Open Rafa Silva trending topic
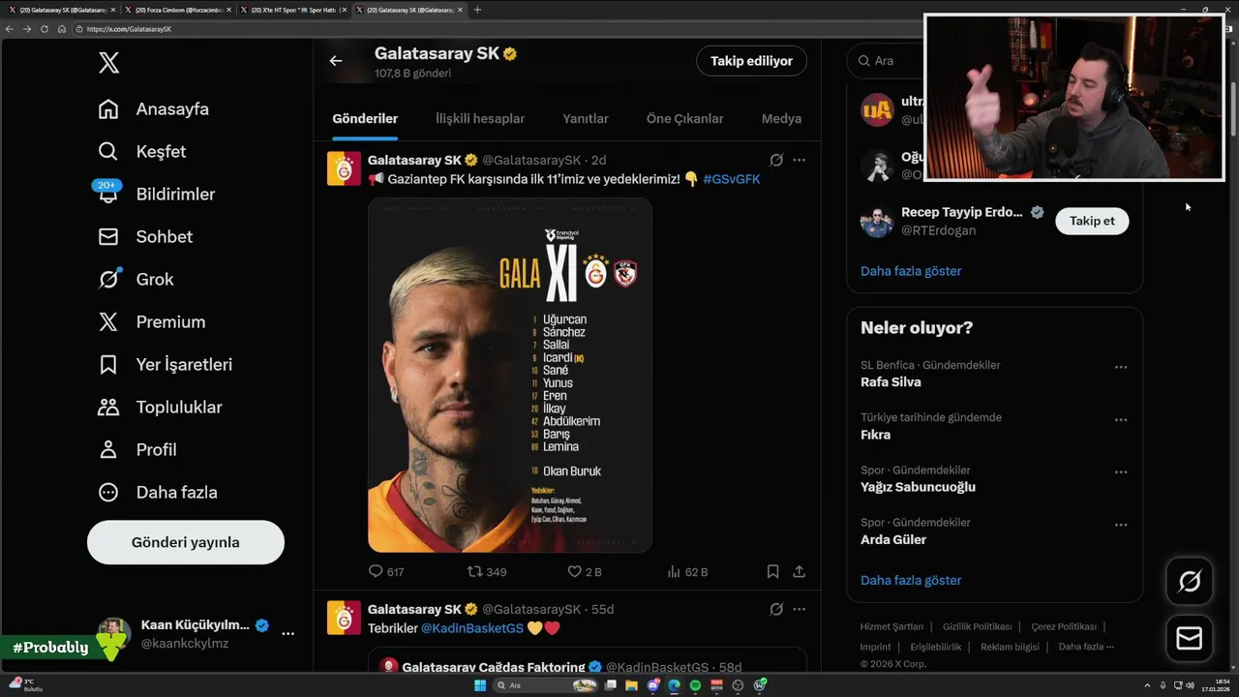Viewport: 1239px width, 697px height. coord(891,382)
